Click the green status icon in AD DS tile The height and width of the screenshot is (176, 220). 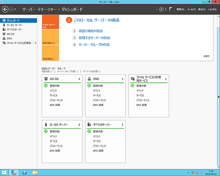tap(46, 85)
